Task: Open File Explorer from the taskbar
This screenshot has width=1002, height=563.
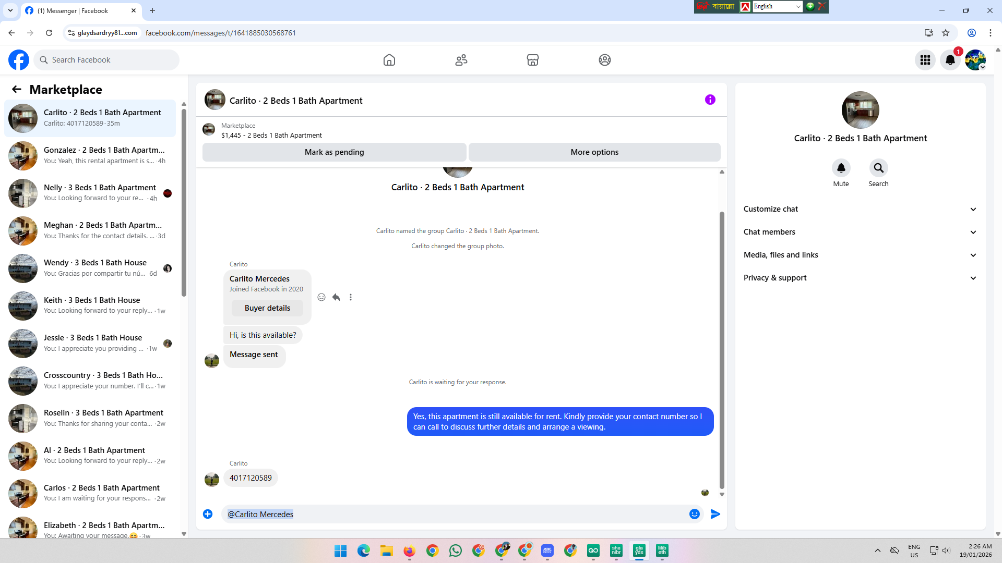Action: (x=387, y=550)
